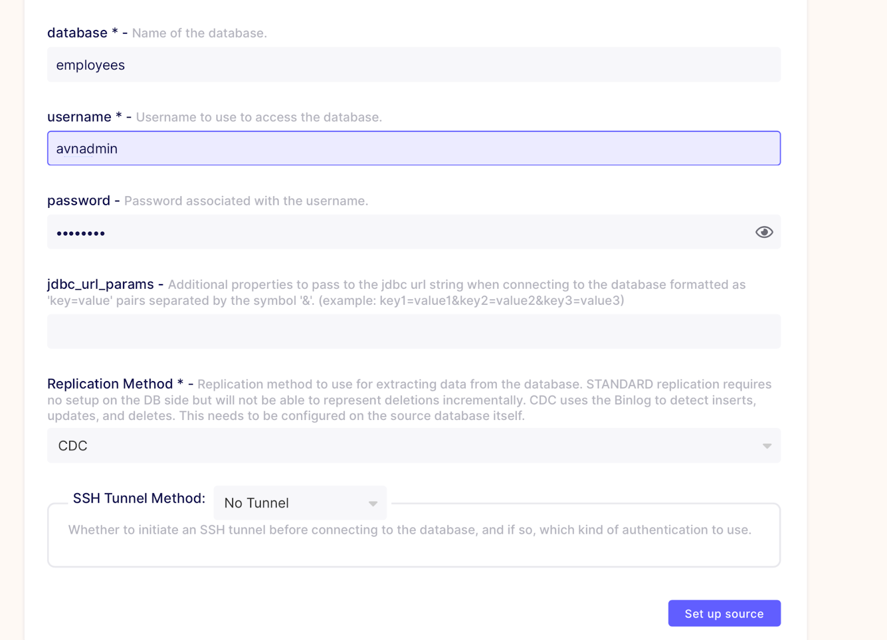The width and height of the screenshot is (887, 640).
Task: Click the Set up source button
Action: tap(724, 613)
